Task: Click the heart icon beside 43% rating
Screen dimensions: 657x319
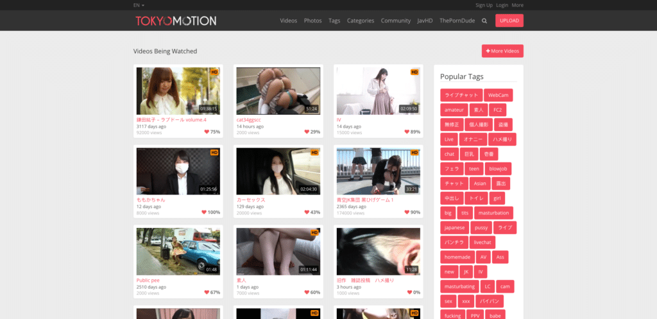Action: tap(307, 212)
